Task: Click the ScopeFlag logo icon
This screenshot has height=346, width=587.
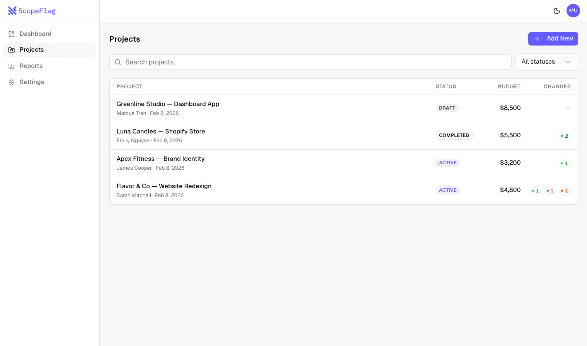Action: click(12, 11)
